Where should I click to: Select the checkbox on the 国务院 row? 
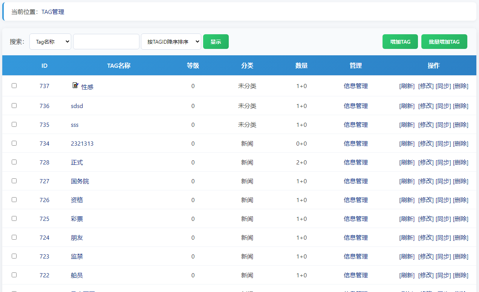pos(14,181)
